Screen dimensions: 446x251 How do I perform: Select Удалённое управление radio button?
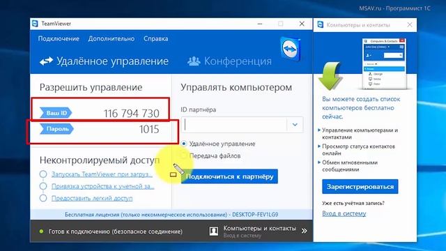point(184,144)
